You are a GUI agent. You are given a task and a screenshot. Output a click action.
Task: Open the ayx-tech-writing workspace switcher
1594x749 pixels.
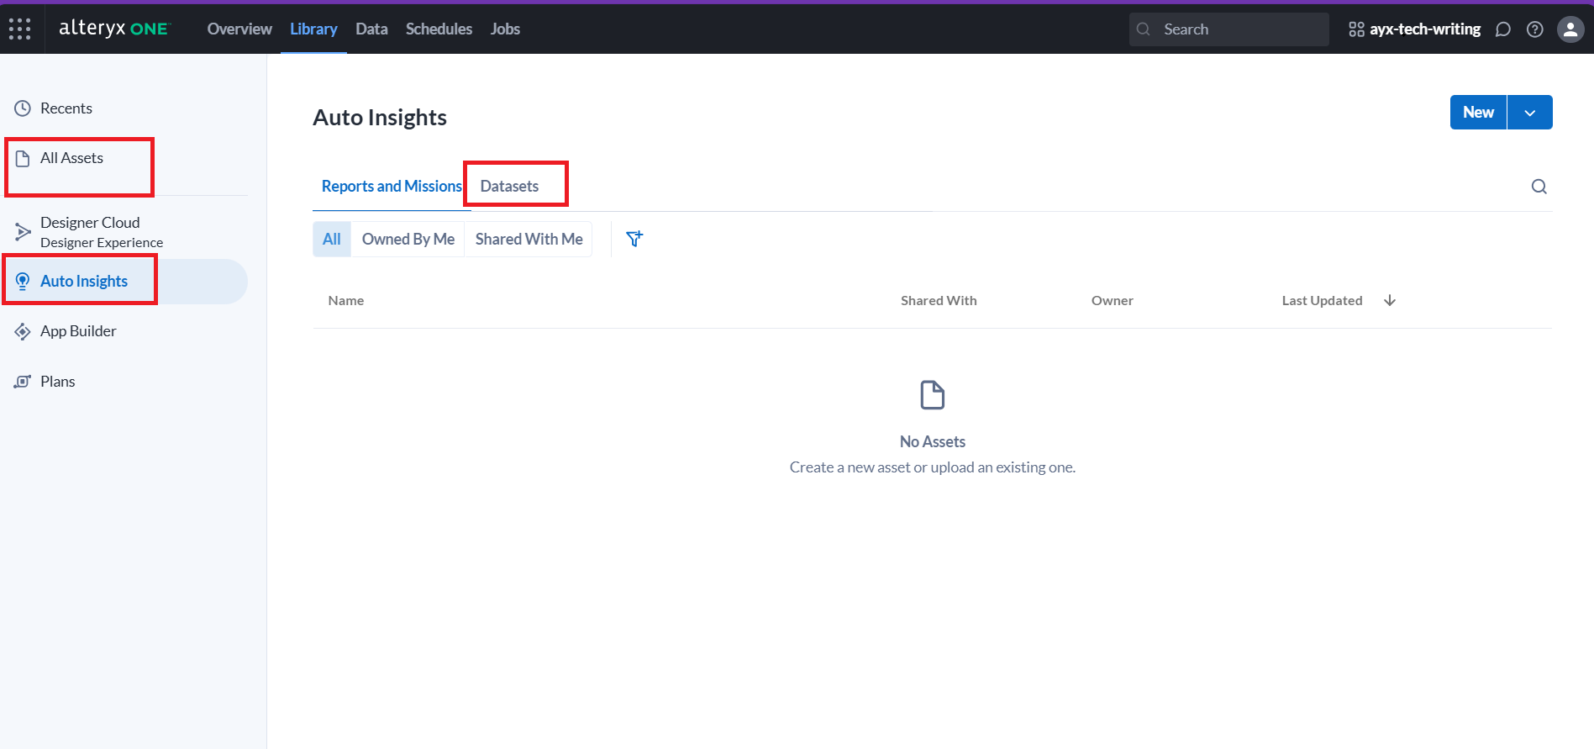click(x=1415, y=29)
